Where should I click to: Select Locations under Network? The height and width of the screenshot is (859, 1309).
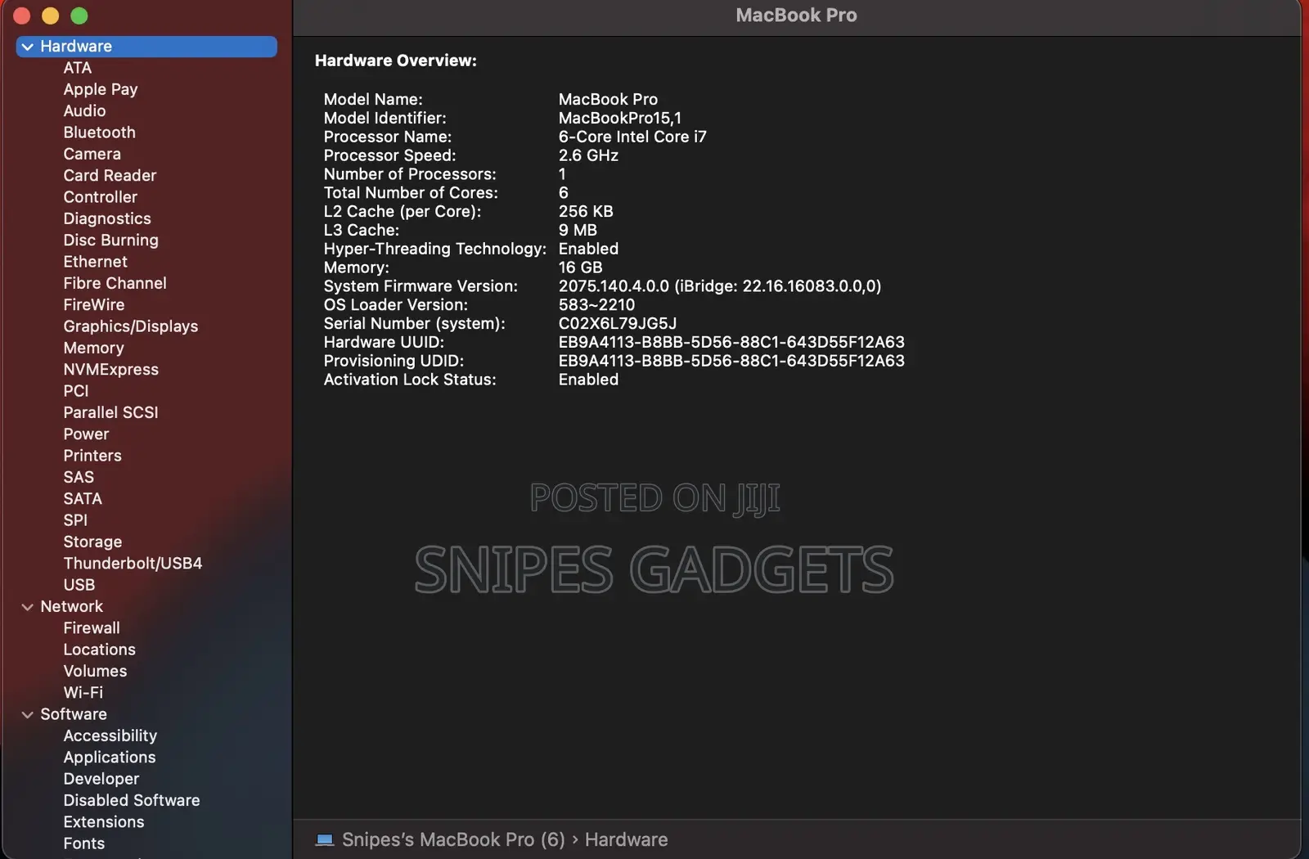coord(100,650)
